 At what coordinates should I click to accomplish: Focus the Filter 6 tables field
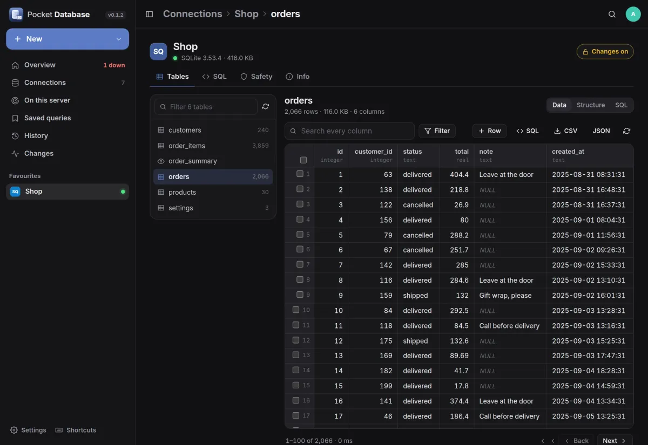(x=206, y=107)
